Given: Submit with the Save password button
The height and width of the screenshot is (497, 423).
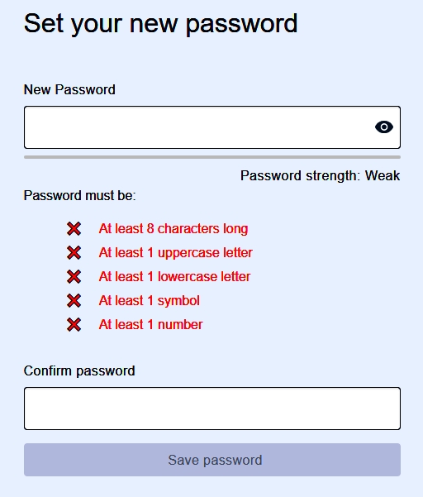Looking at the screenshot, I should [x=212, y=460].
